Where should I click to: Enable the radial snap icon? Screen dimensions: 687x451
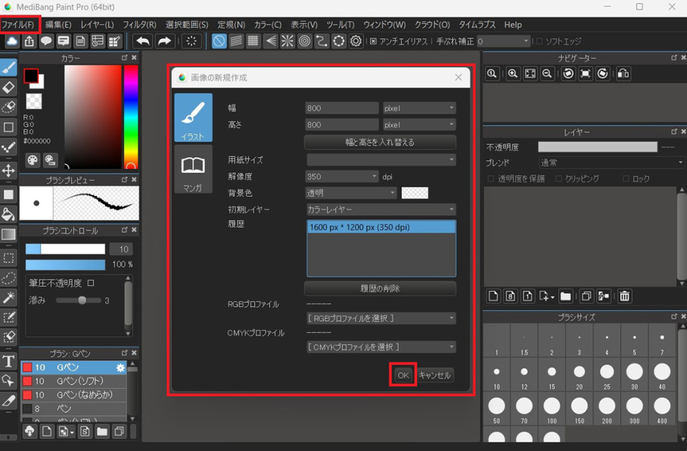(287, 41)
